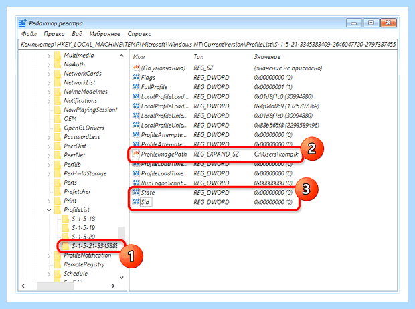
Task: Select the OpenGLDrivers folder icon
Action: pyautogui.click(x=58, y=128)
